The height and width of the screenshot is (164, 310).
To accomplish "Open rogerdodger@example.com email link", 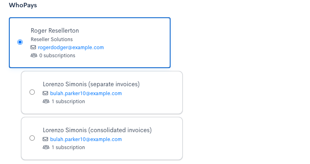I will [x=71, y=48].
